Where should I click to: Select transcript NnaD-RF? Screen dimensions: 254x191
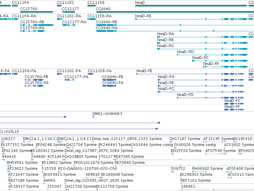point(225,67)
